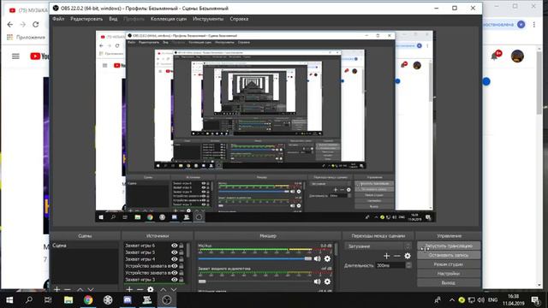Viewport: 548px width, 308px height.
Task: Lock the Захват игры 5 source
Action: [x=182, y=252]
